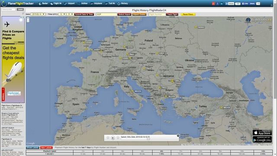
Task: Select the 120x playback speed cell
Action: click(263, 151)
